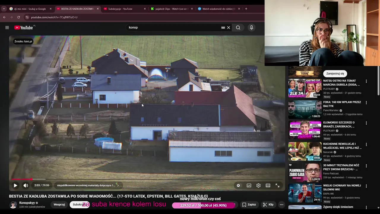
Task: Close the 'dji mic mini' tab
Action: (x=50, y=9)
